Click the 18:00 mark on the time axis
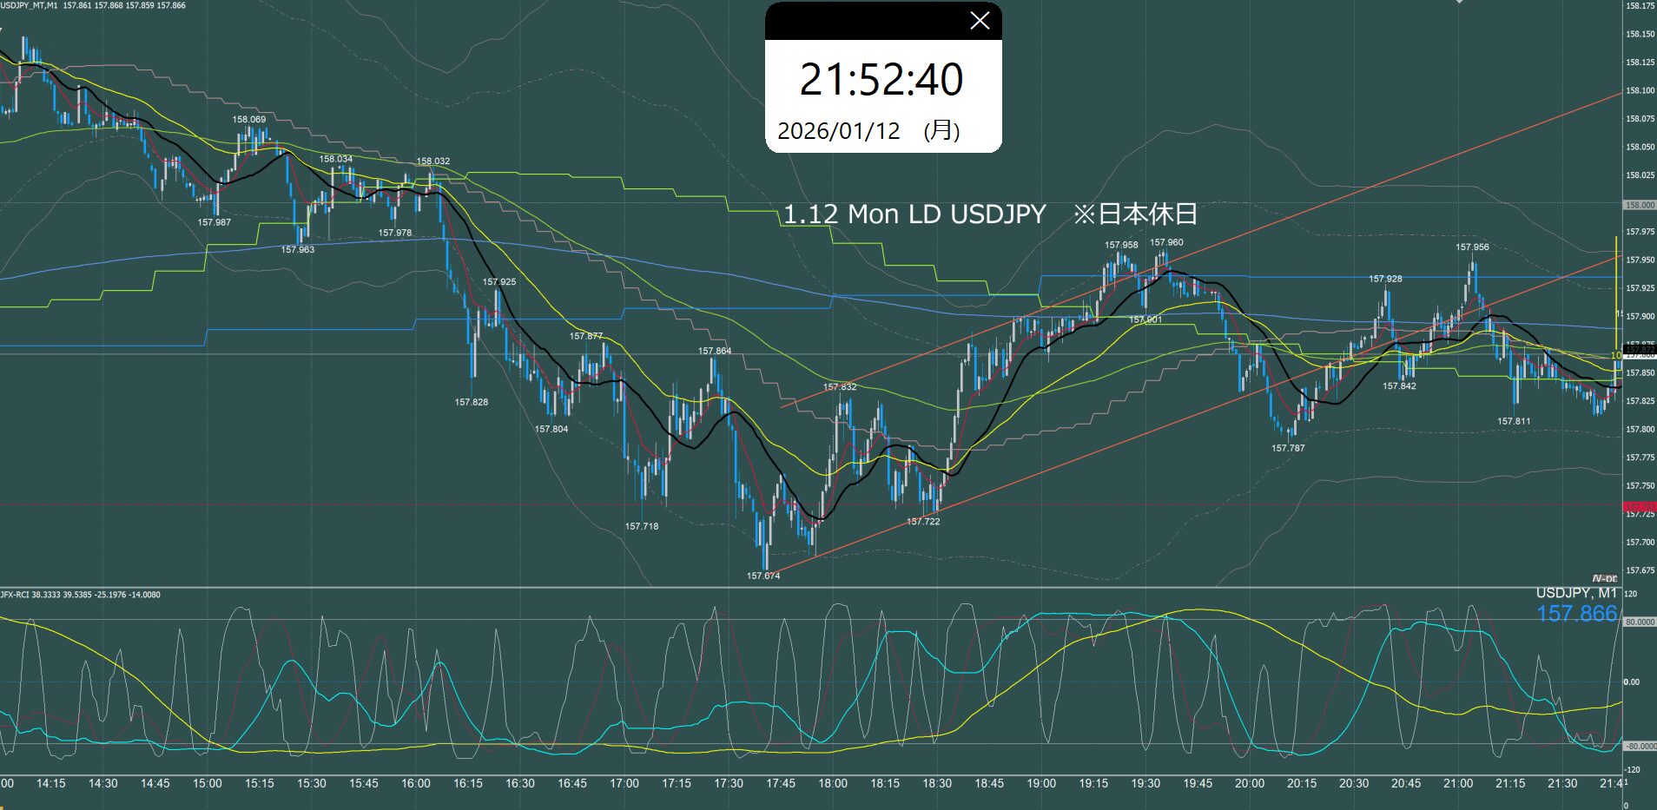Viewport: 1657px width, 810px height. (832, 783)
